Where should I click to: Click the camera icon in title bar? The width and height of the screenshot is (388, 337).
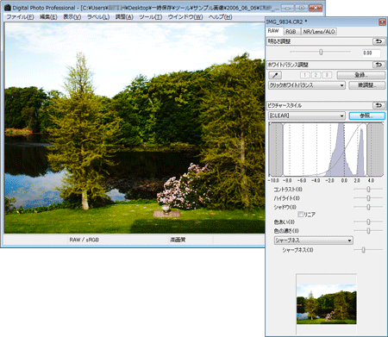pos(8,8)
